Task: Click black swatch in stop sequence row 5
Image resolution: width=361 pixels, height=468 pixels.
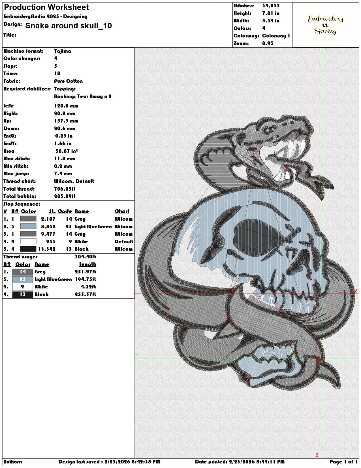Action: click(x=28, y=249)
